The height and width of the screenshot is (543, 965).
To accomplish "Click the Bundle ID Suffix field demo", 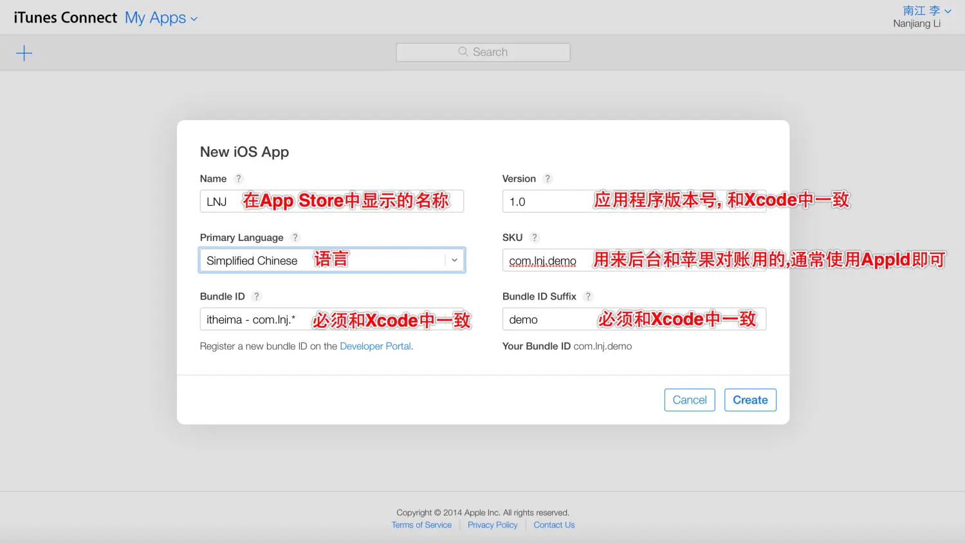I will click(x=634, y=319).
